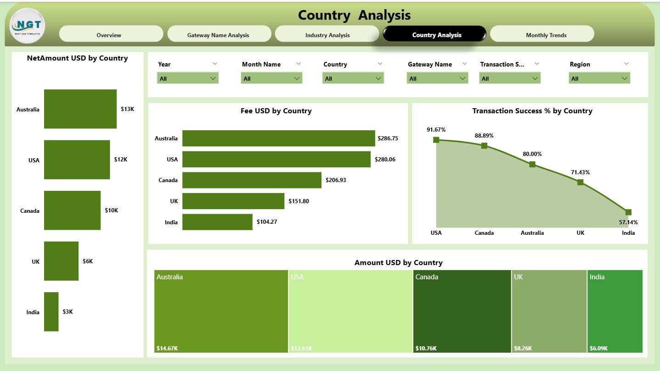This screenshot has width=660, height=371.
Task: Select the Australia tile showing $14.67K
Action: click(x=220, y=312)
